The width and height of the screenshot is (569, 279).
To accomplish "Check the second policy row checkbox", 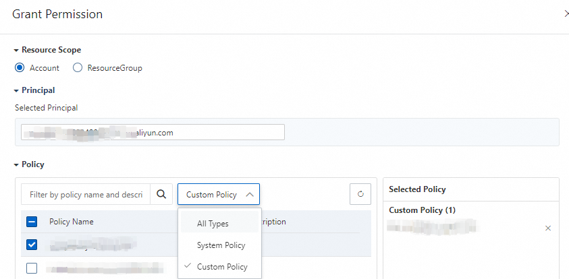I will point(32,268).
